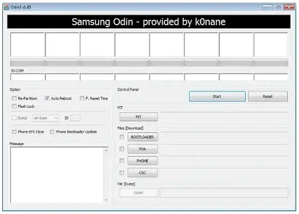
Task: Enable the Re-Partition checkbox
Action: coord(14,98)
